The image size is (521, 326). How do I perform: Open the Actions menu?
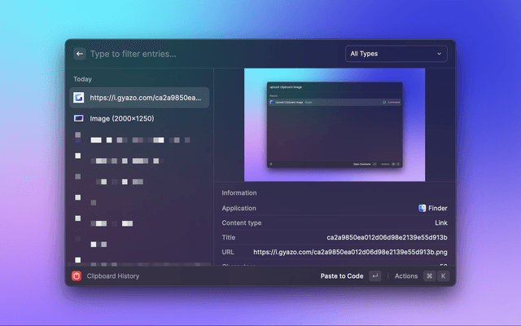pos(405,276)
